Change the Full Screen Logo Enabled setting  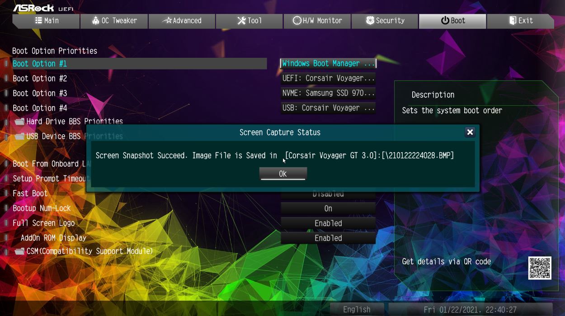[328, 223]
